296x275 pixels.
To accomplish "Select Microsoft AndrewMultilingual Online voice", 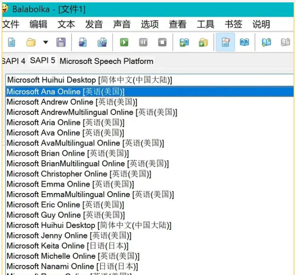I will pos(149,112).
